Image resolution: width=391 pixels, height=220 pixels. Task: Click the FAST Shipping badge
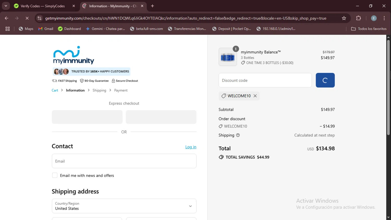[x=64, y=81]
